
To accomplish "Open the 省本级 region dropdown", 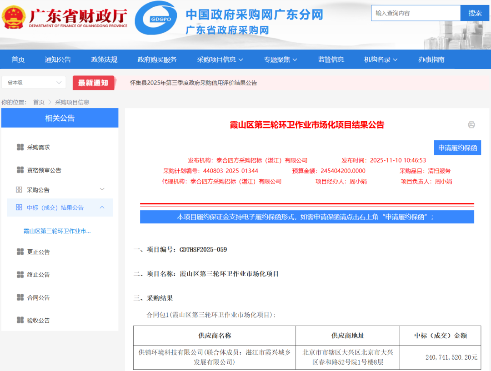I will [33, 82].
